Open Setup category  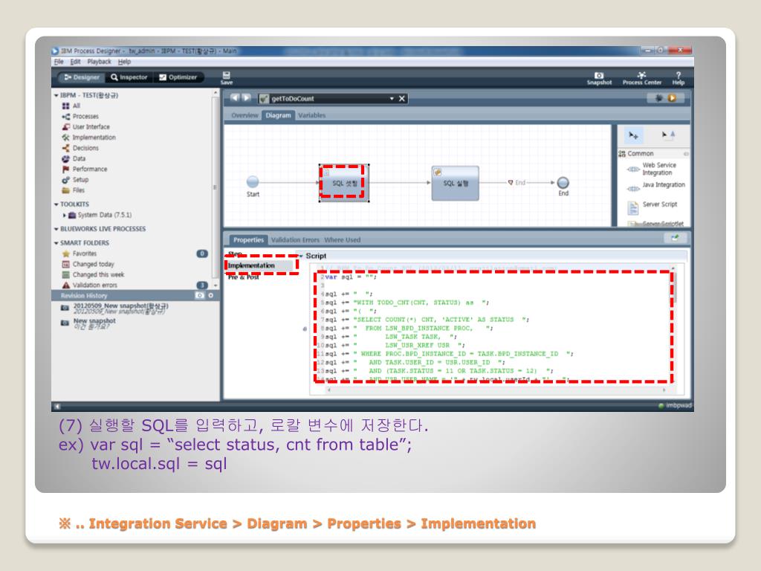coord(75,180)
